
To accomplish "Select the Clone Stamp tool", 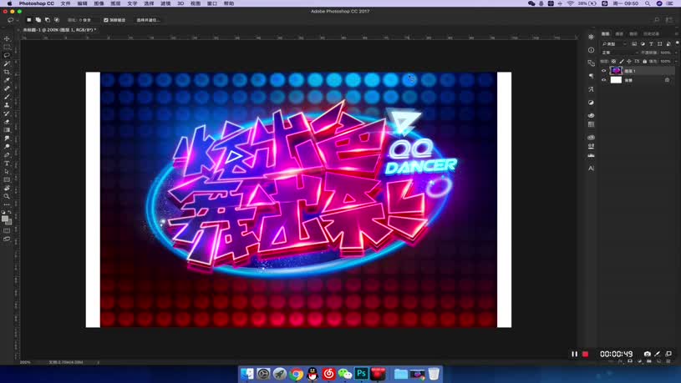I will click(7, 105).
